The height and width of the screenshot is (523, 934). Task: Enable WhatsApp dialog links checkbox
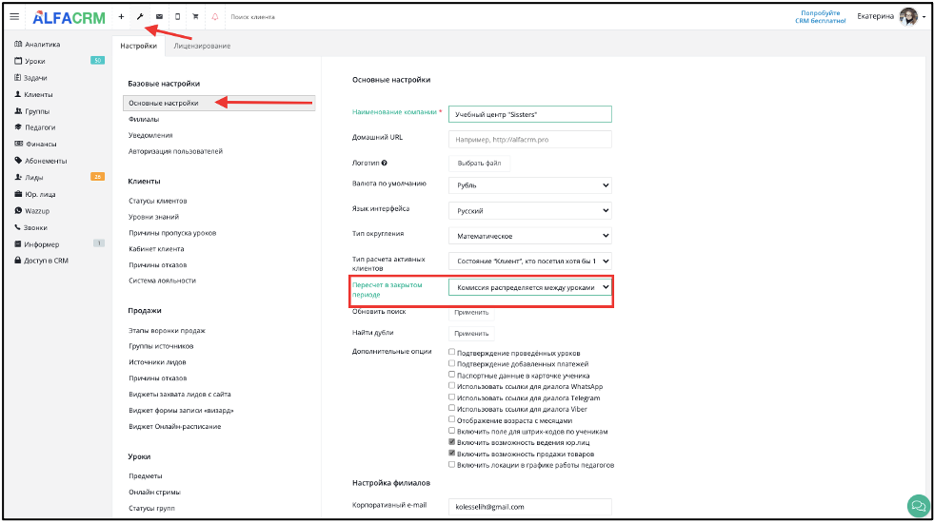(x=452, y=385)
